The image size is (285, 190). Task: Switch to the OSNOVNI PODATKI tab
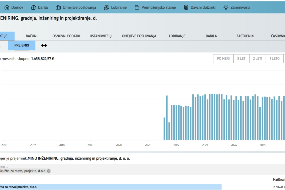[x=66, y=36]
